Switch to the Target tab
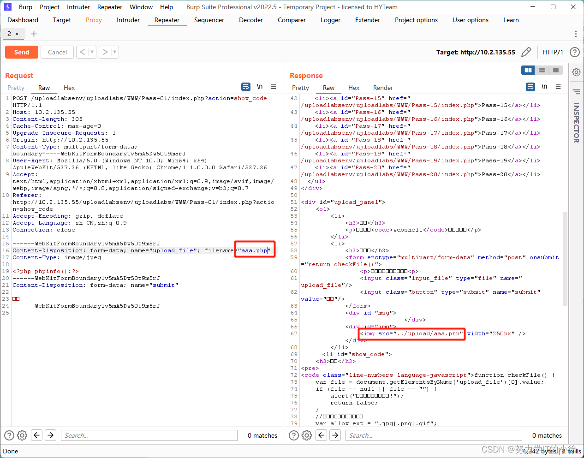 (x=62, y=20)
